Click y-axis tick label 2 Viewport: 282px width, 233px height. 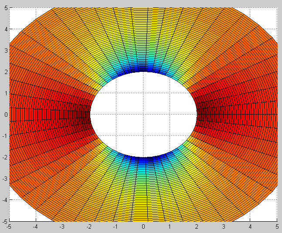[x=6, y=71]
